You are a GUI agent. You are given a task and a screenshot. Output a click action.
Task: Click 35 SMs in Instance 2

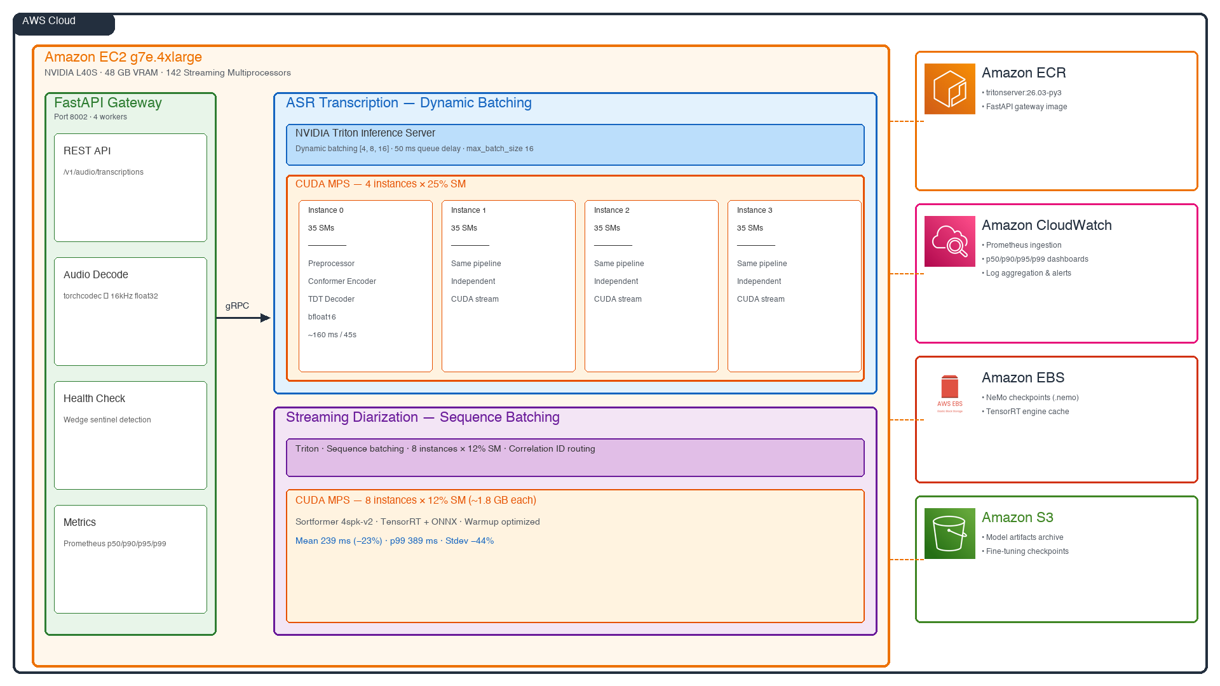(x=607, y=228)
